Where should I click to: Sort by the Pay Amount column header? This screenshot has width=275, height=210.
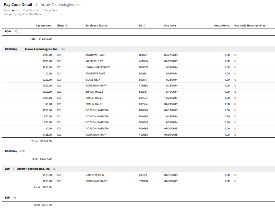click(44, 26)
